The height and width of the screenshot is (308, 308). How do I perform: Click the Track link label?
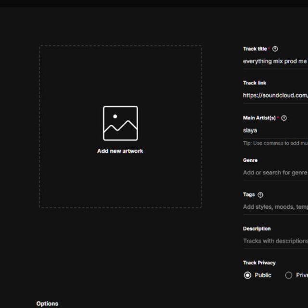[x=255, y=83]
